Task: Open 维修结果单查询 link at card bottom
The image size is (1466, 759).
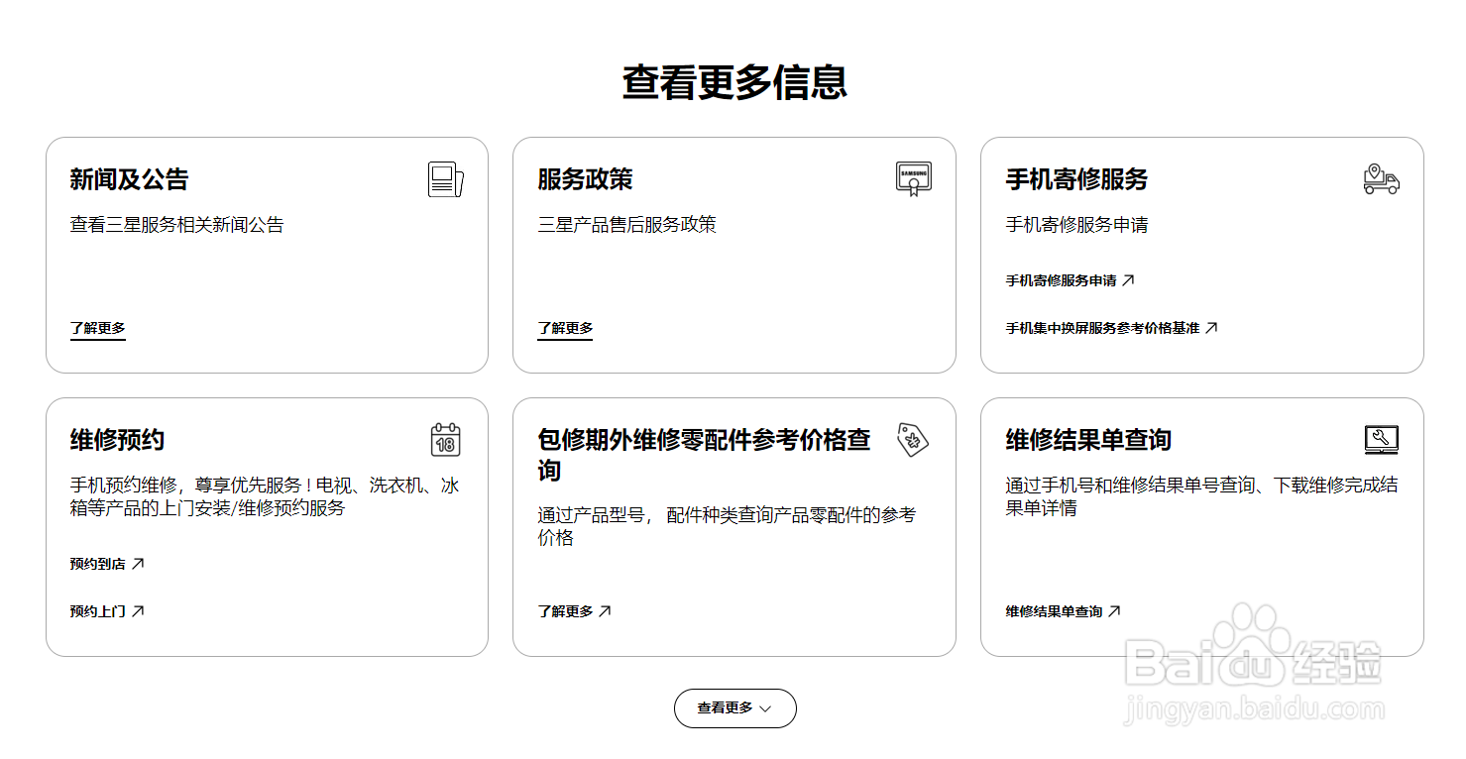Action: coord(1064,611)
